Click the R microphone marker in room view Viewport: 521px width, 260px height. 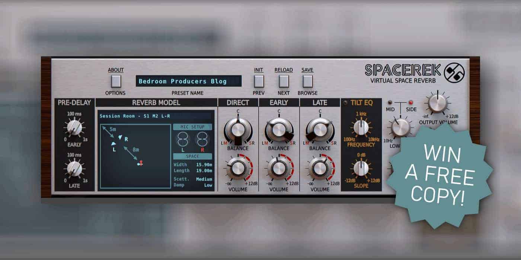[120, 137]
